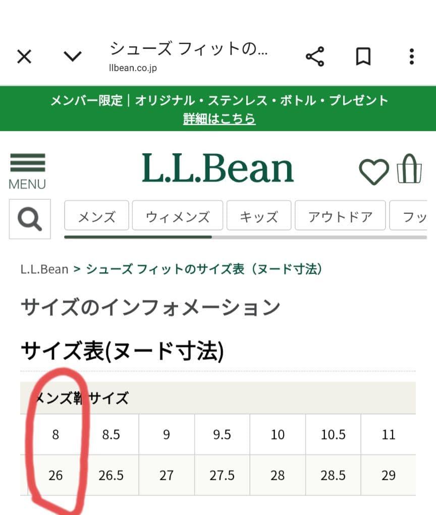
Task: Collapse the address details via down arrow
Action: click(x=72, y=56)
